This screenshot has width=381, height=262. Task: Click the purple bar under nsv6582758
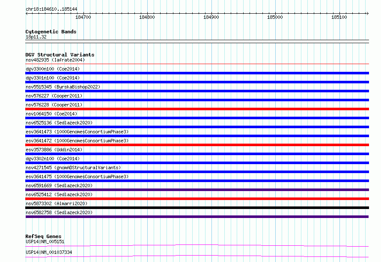[197, 217]
